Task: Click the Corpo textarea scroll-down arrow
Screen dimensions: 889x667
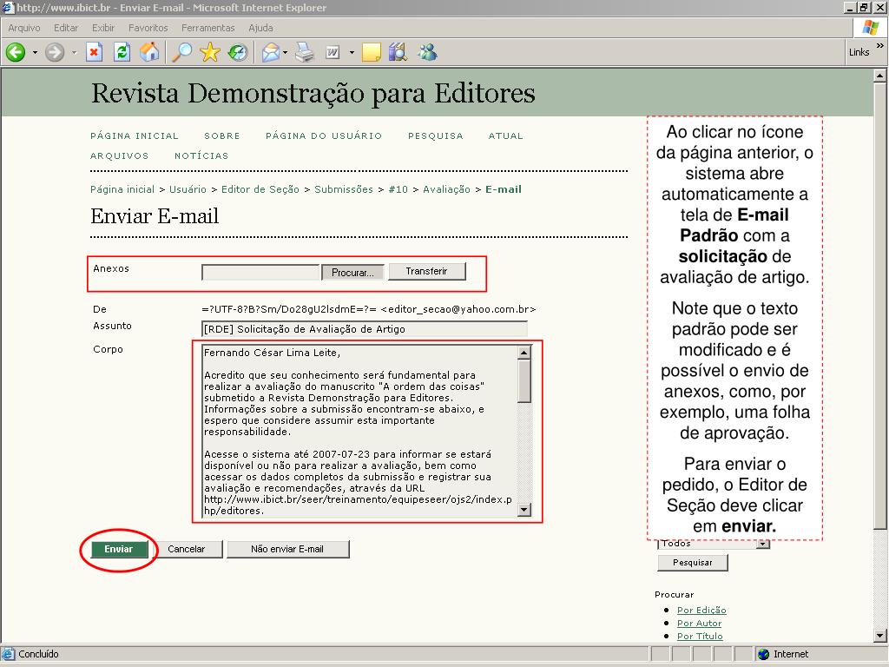Action: [524, 510]
